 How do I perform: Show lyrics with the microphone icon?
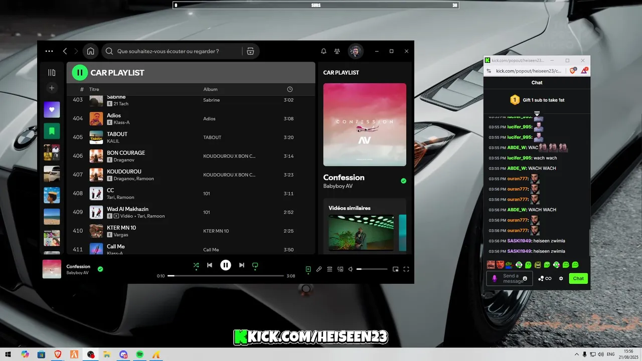[319, 269]
